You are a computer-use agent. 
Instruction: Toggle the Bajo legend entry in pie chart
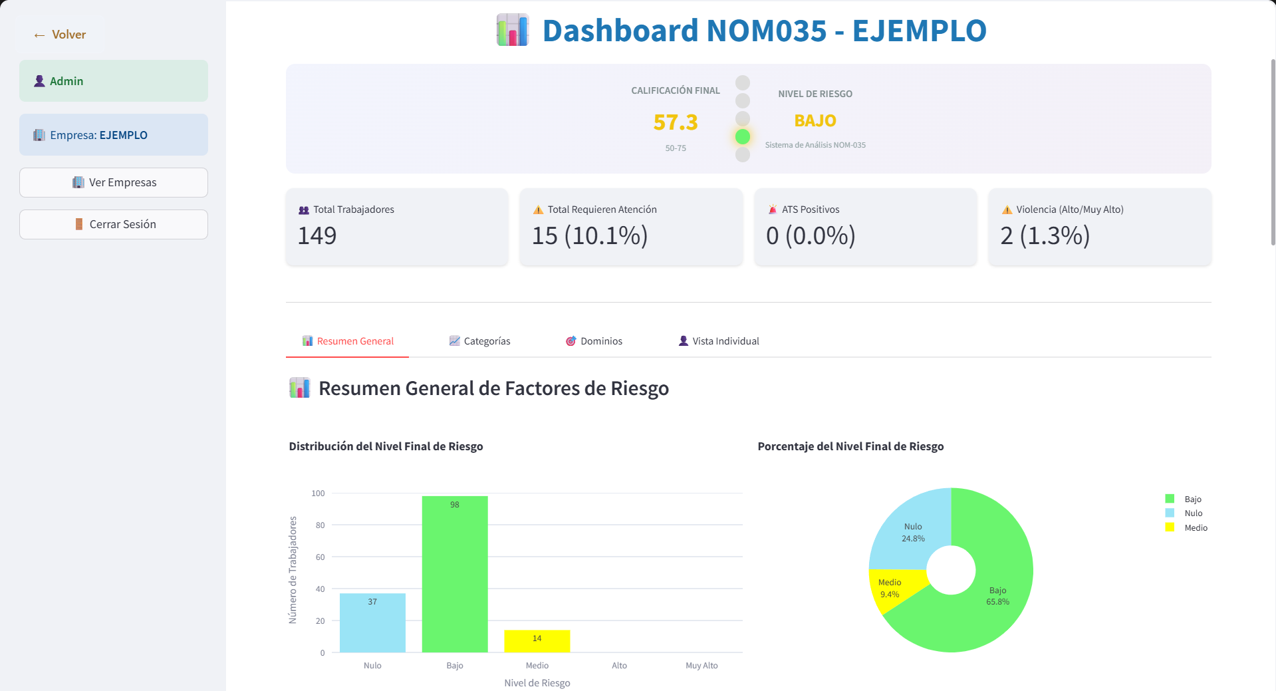[x=1185, y=499]
